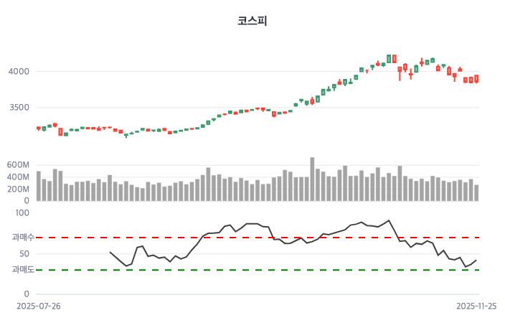Click the rightmost candlestick in price chart
Image resolution: width=505 pixels, height=323 pixels.
click(476, 79)
